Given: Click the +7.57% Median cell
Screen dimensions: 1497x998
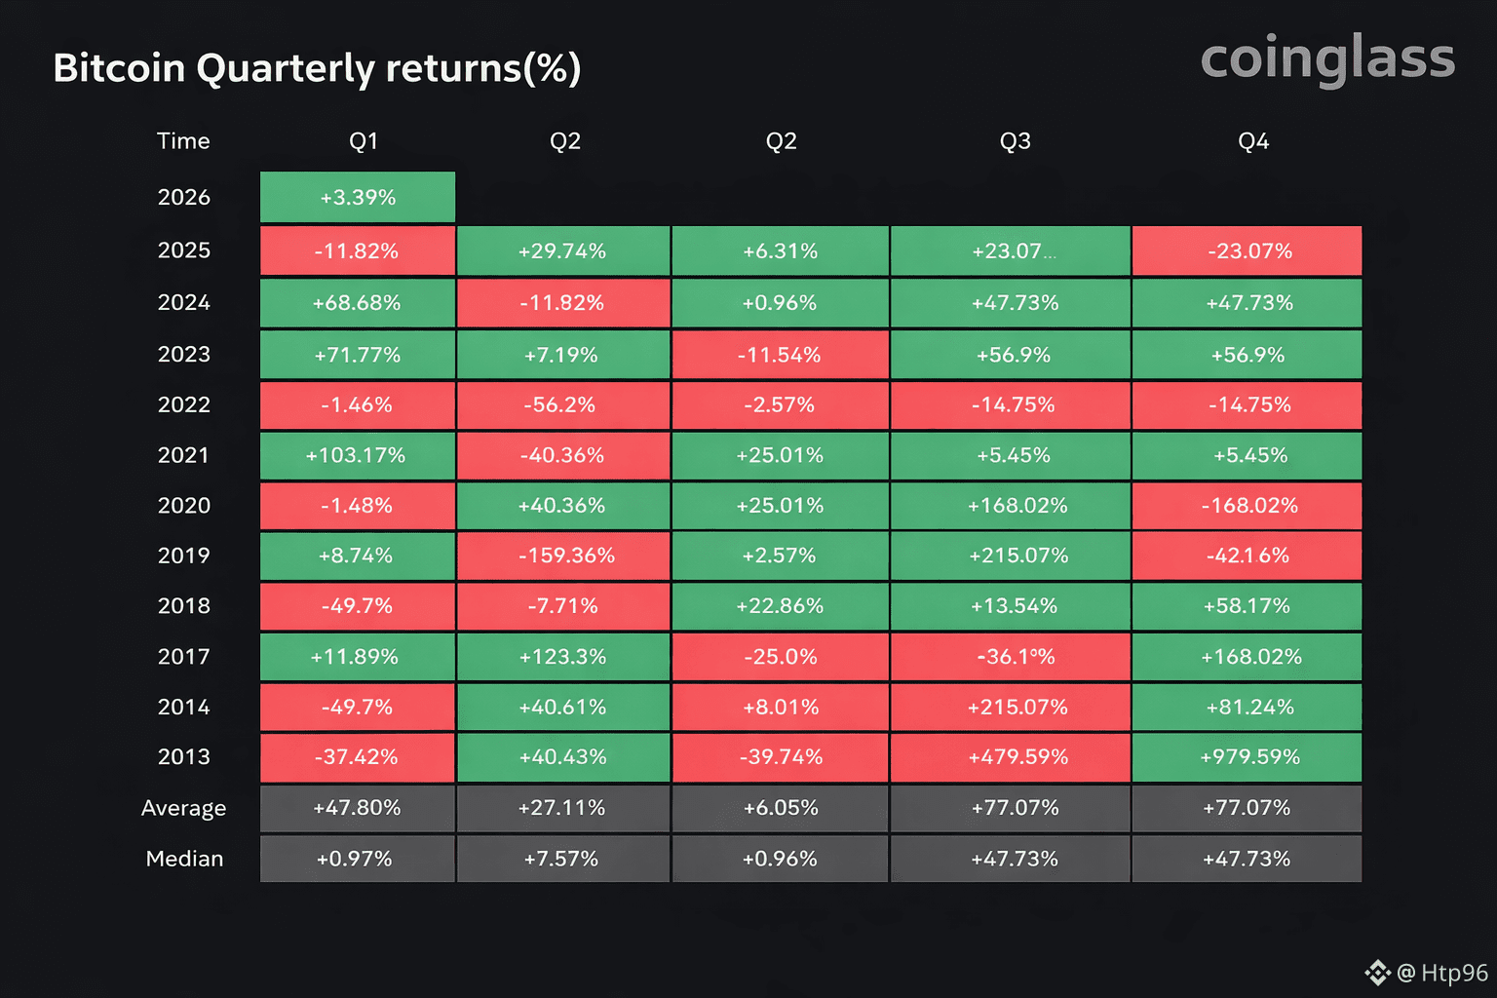Looking at the screenshot, I should 563,859.
